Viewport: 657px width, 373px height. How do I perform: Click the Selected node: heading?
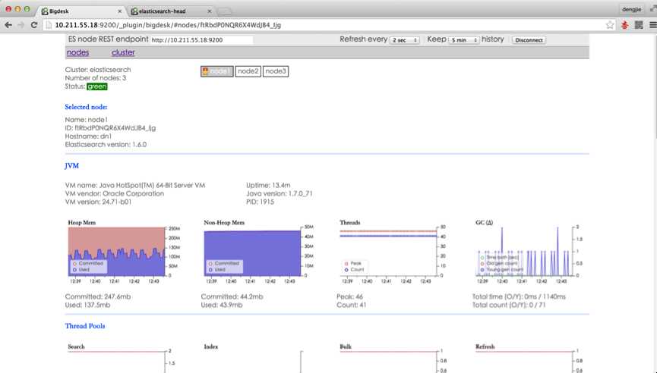(86, 107)
